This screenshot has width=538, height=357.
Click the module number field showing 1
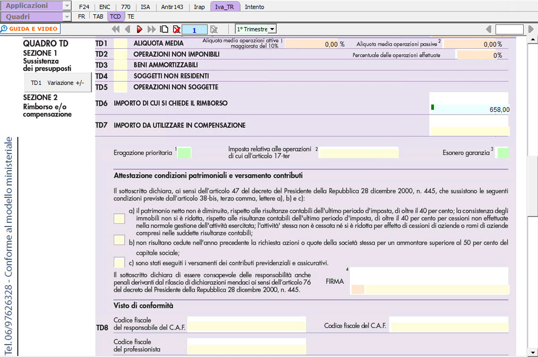point(194,30)
